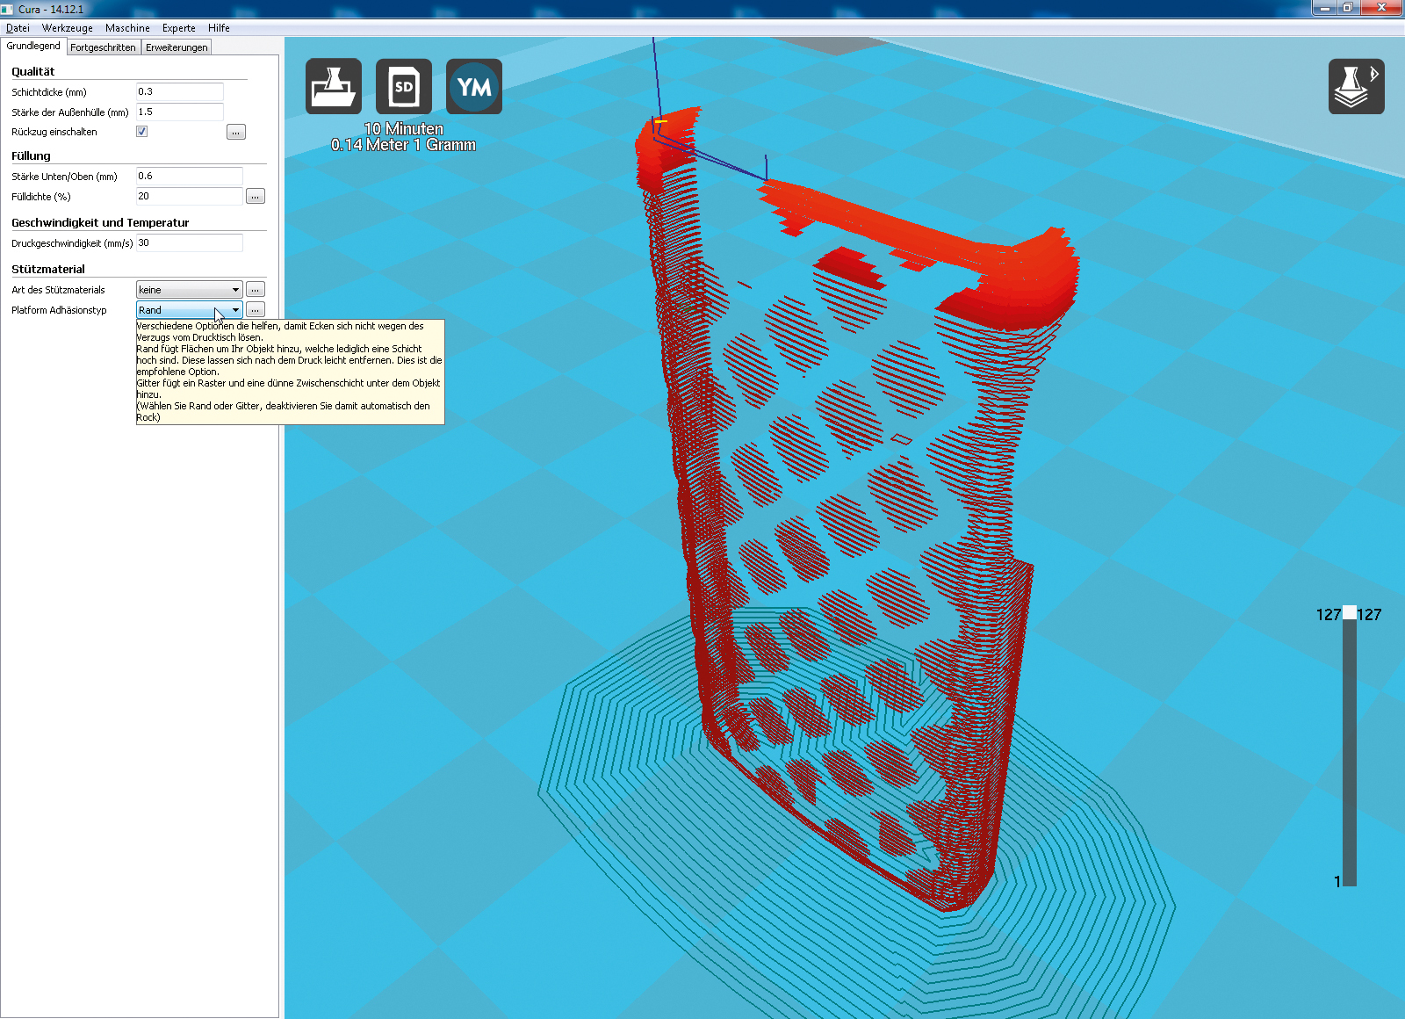Click the SD card save toolpath icon
This screenshot has height=1019, width=1405.
[404, 86]
